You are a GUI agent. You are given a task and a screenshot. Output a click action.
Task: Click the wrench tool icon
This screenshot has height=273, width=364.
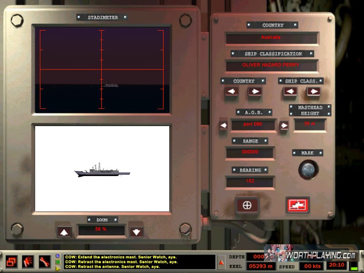coord(45,262)
